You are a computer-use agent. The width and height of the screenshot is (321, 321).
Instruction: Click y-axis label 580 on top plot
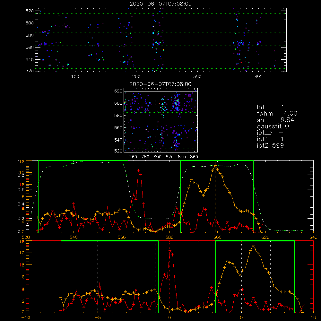pyautogui.click(x=30, y=35)
